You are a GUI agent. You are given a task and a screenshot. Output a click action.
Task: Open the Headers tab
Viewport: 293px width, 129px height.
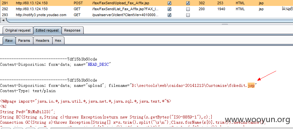42,40
